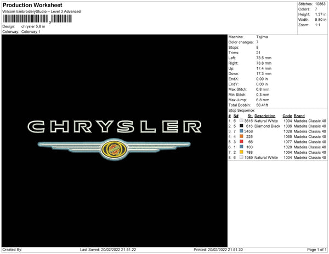The image size is (329, 254).
Task: Click the blue swatch beside 3458 stitches
Action: [241, 131]
